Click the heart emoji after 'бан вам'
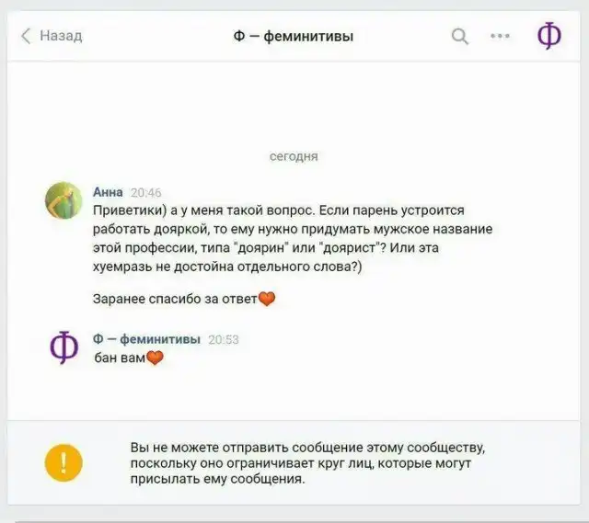 (x=155, y=358)
